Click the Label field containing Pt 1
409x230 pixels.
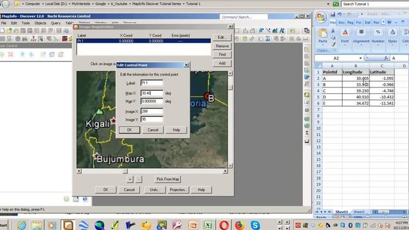(x=151, y=83)
